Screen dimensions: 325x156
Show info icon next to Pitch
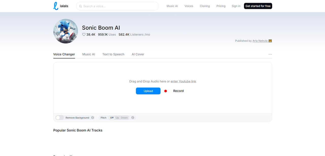(x=133, y=118)
